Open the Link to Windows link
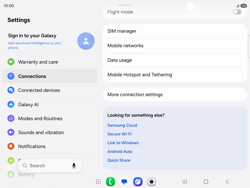This screenshot has width=250, height=188. (x=123, y=143)
